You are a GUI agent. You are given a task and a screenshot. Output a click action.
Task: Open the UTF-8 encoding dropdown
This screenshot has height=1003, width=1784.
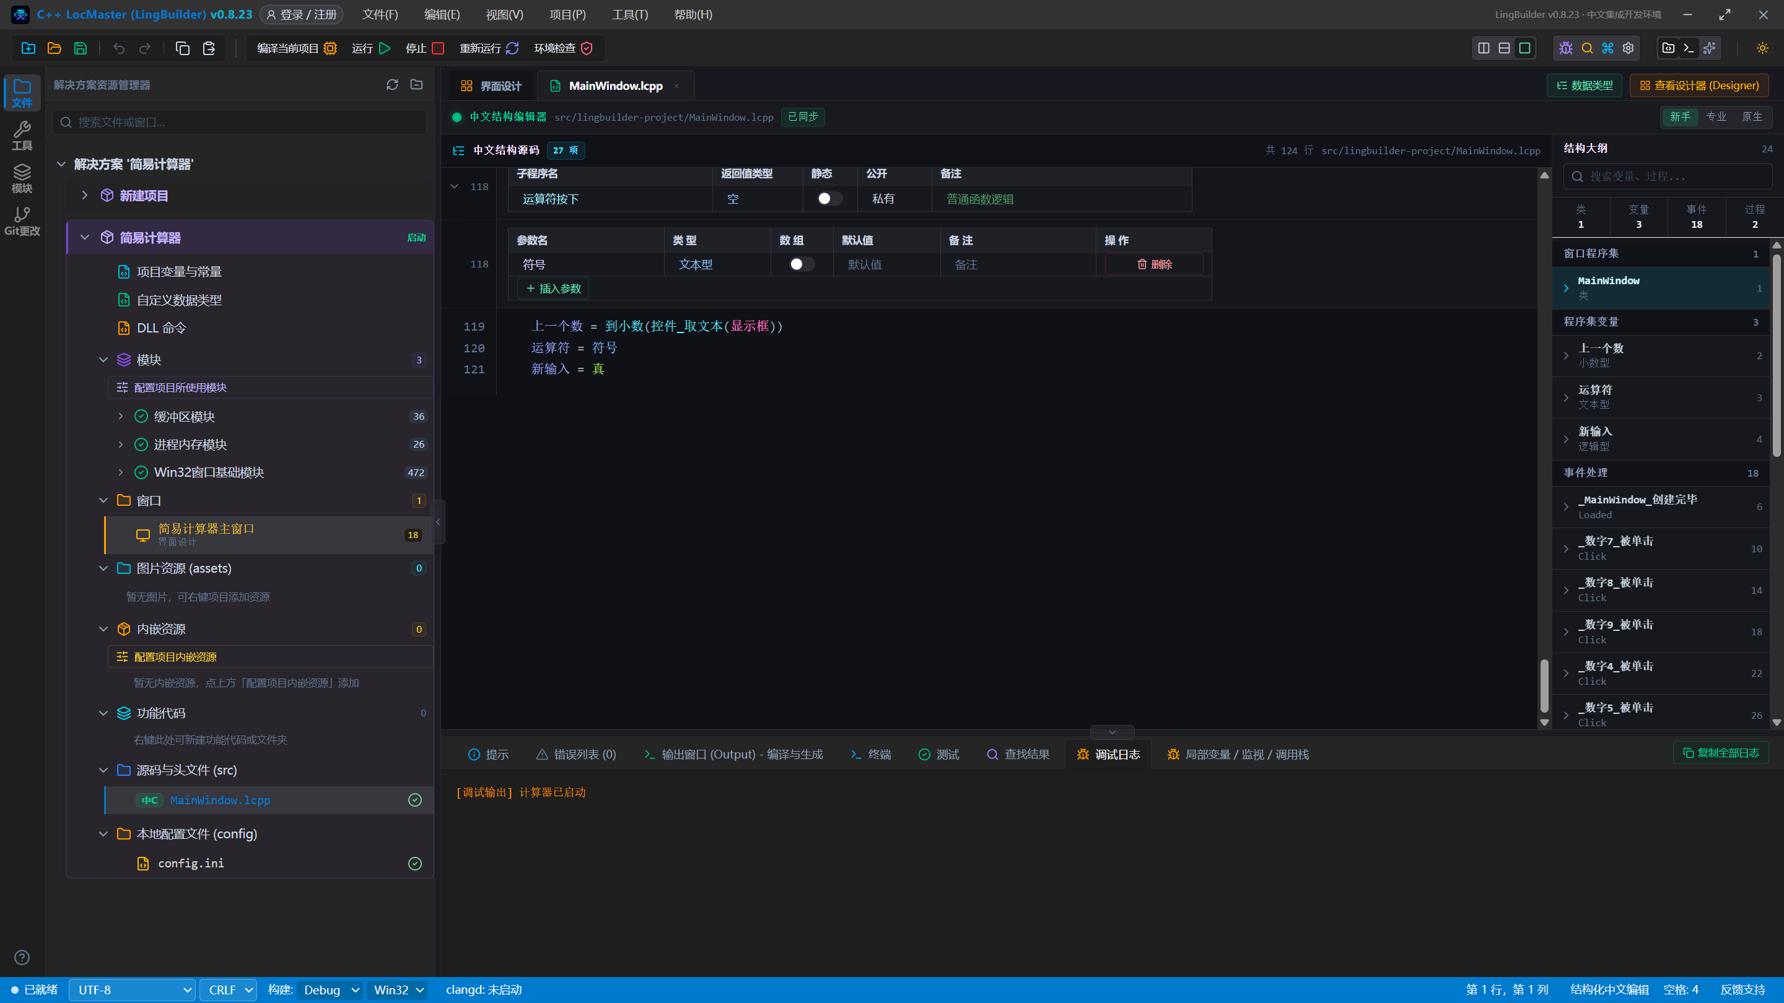click(x=131, y=990)
